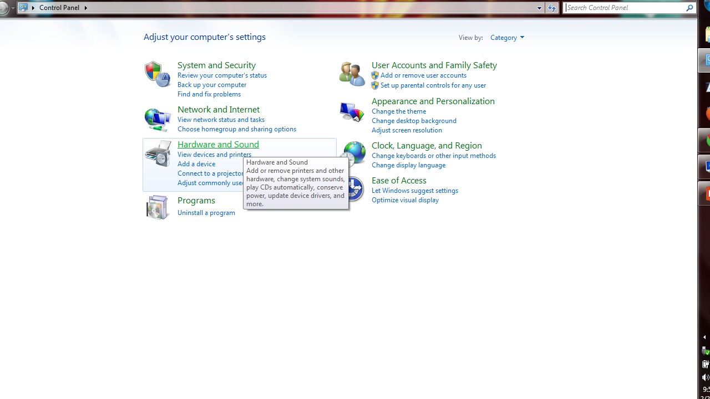Image resolution: width=710 pixels, height=399 pixels.
Task: Click the Hardware and Sound printer icon
Action: point(158,154)
